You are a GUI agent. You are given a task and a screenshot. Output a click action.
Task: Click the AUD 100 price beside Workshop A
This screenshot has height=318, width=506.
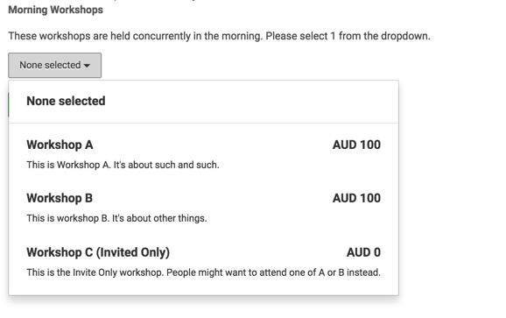[x=356, y=145]
